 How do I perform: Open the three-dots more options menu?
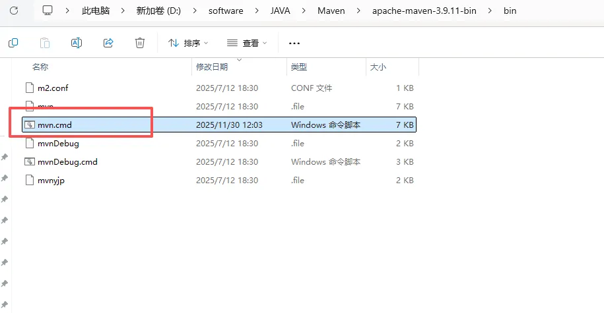tap(294, 43)
